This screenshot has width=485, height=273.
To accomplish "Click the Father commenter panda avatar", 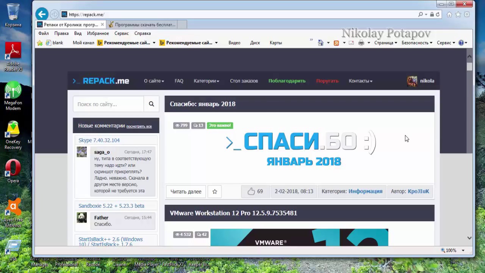I will (82, 217).
